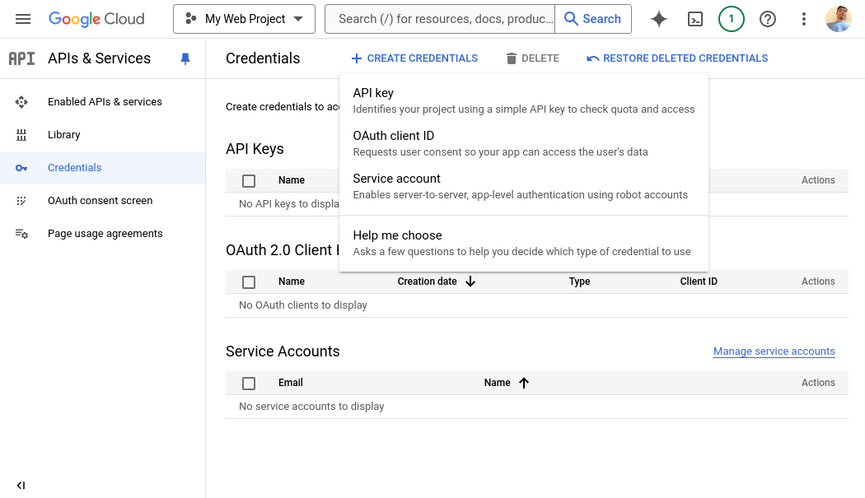
Task: Activate the Cloud Shell terminal icon
Action: tap(695, 19)
